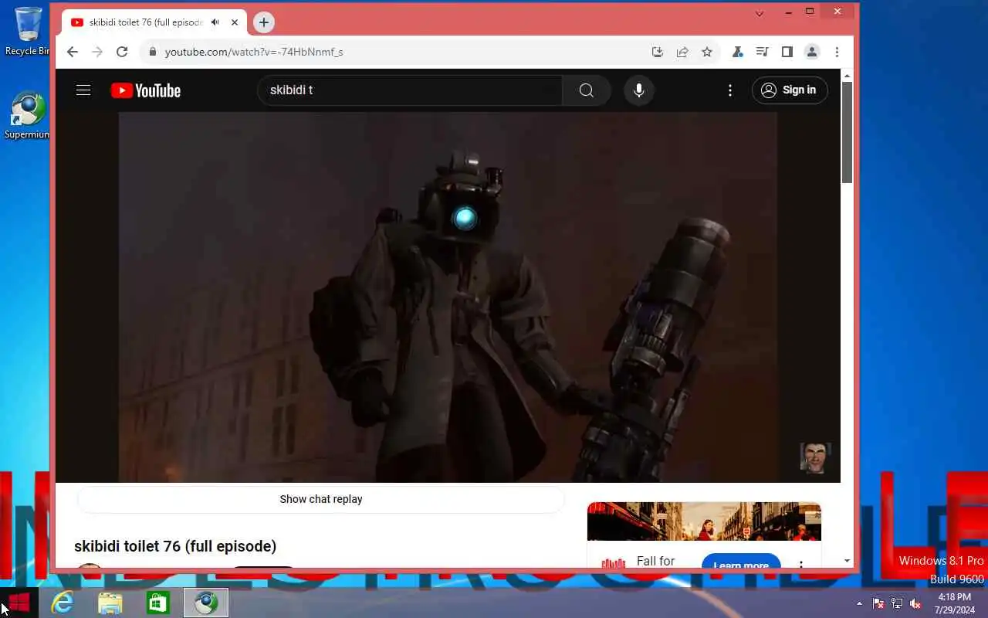Click the video title skibidi toilet 76

coord(175,546)
